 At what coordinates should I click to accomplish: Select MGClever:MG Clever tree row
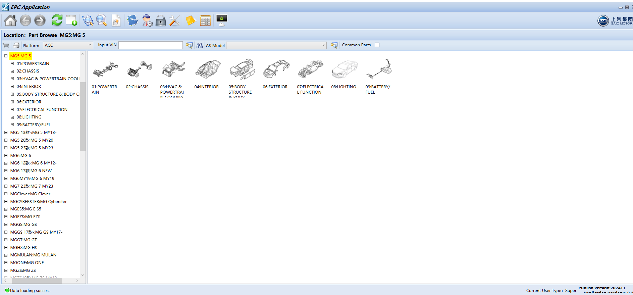[30, 194]
